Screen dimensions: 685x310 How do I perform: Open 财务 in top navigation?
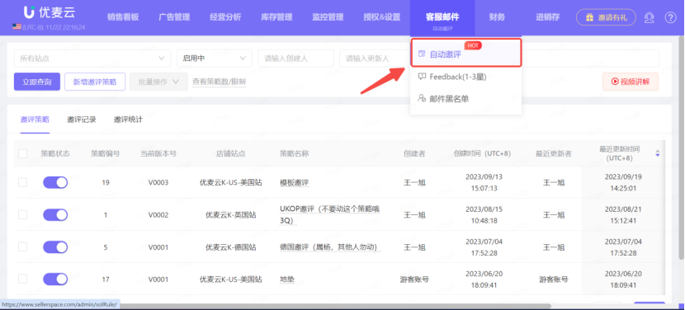click(497, 17)
